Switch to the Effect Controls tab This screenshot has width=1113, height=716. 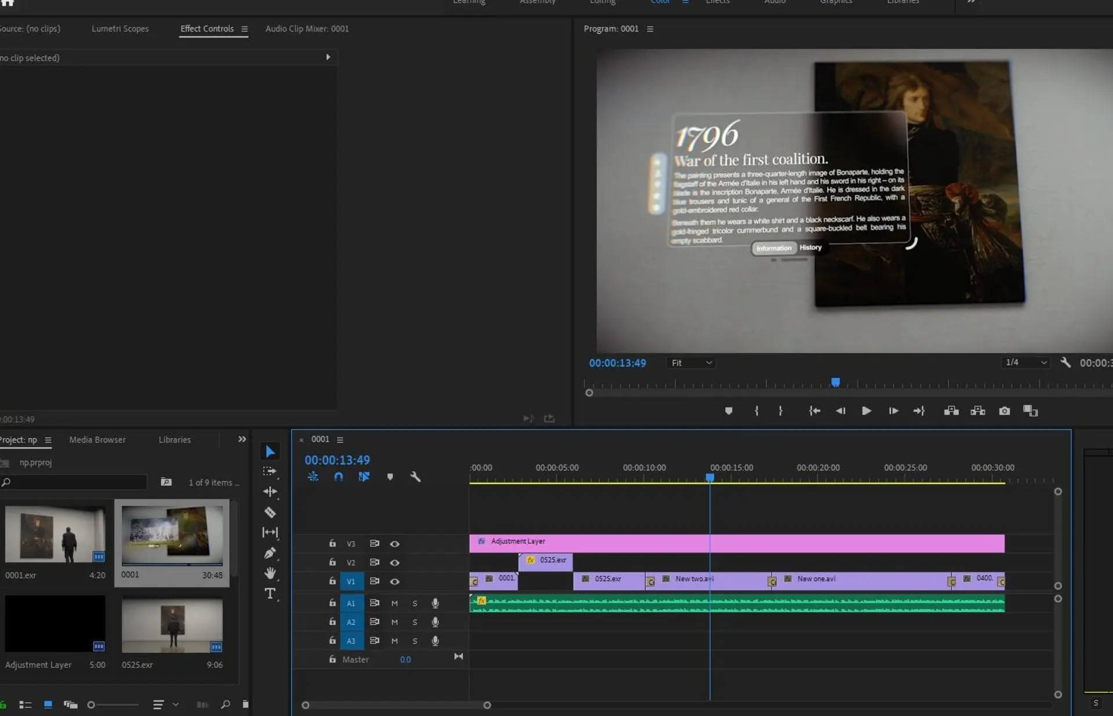pos(207,28)
